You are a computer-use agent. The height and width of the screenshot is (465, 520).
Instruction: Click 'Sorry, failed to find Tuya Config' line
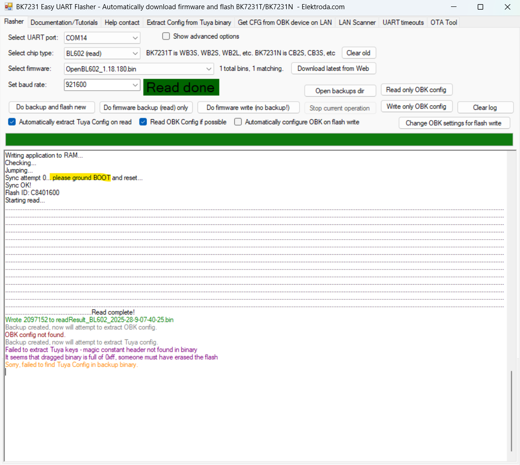click(x=71, y=365)
